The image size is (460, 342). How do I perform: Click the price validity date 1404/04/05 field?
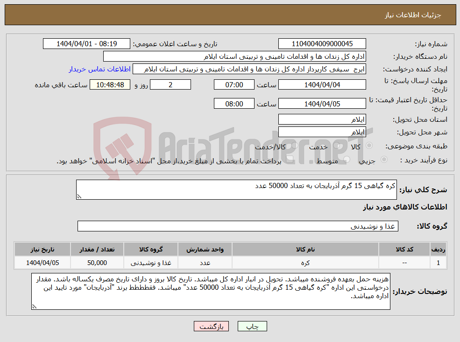pyautogui.click(x=322, y=104)
